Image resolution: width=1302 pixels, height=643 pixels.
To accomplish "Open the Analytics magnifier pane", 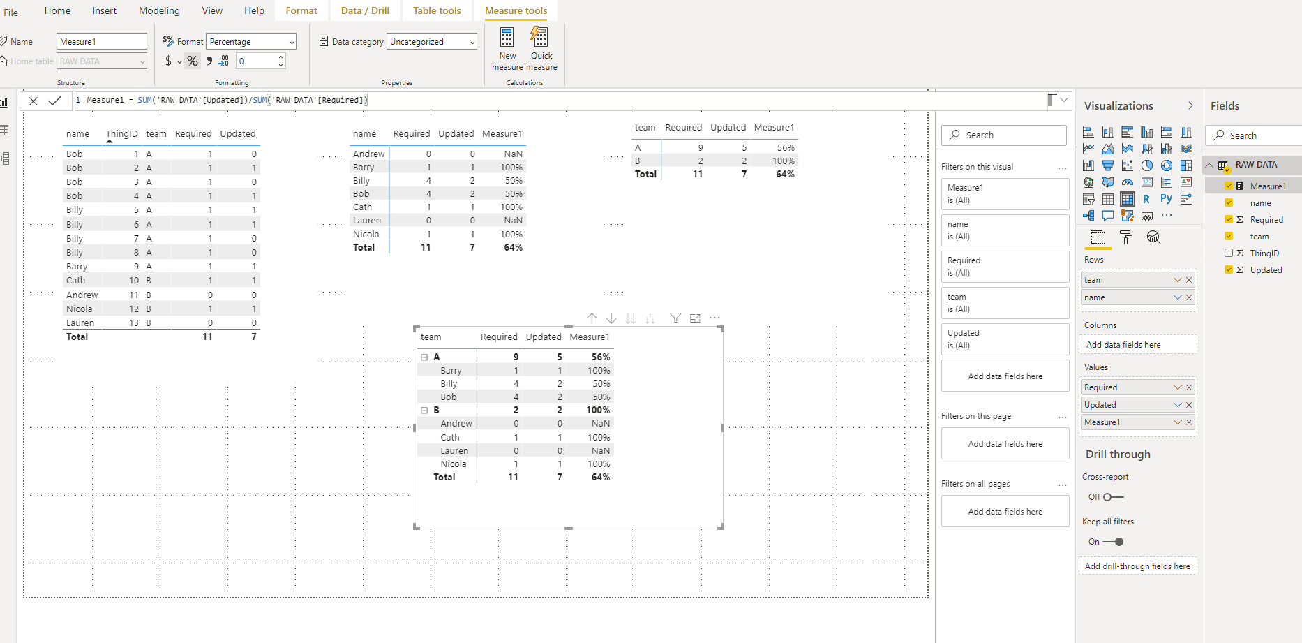I will (1153, 237).
